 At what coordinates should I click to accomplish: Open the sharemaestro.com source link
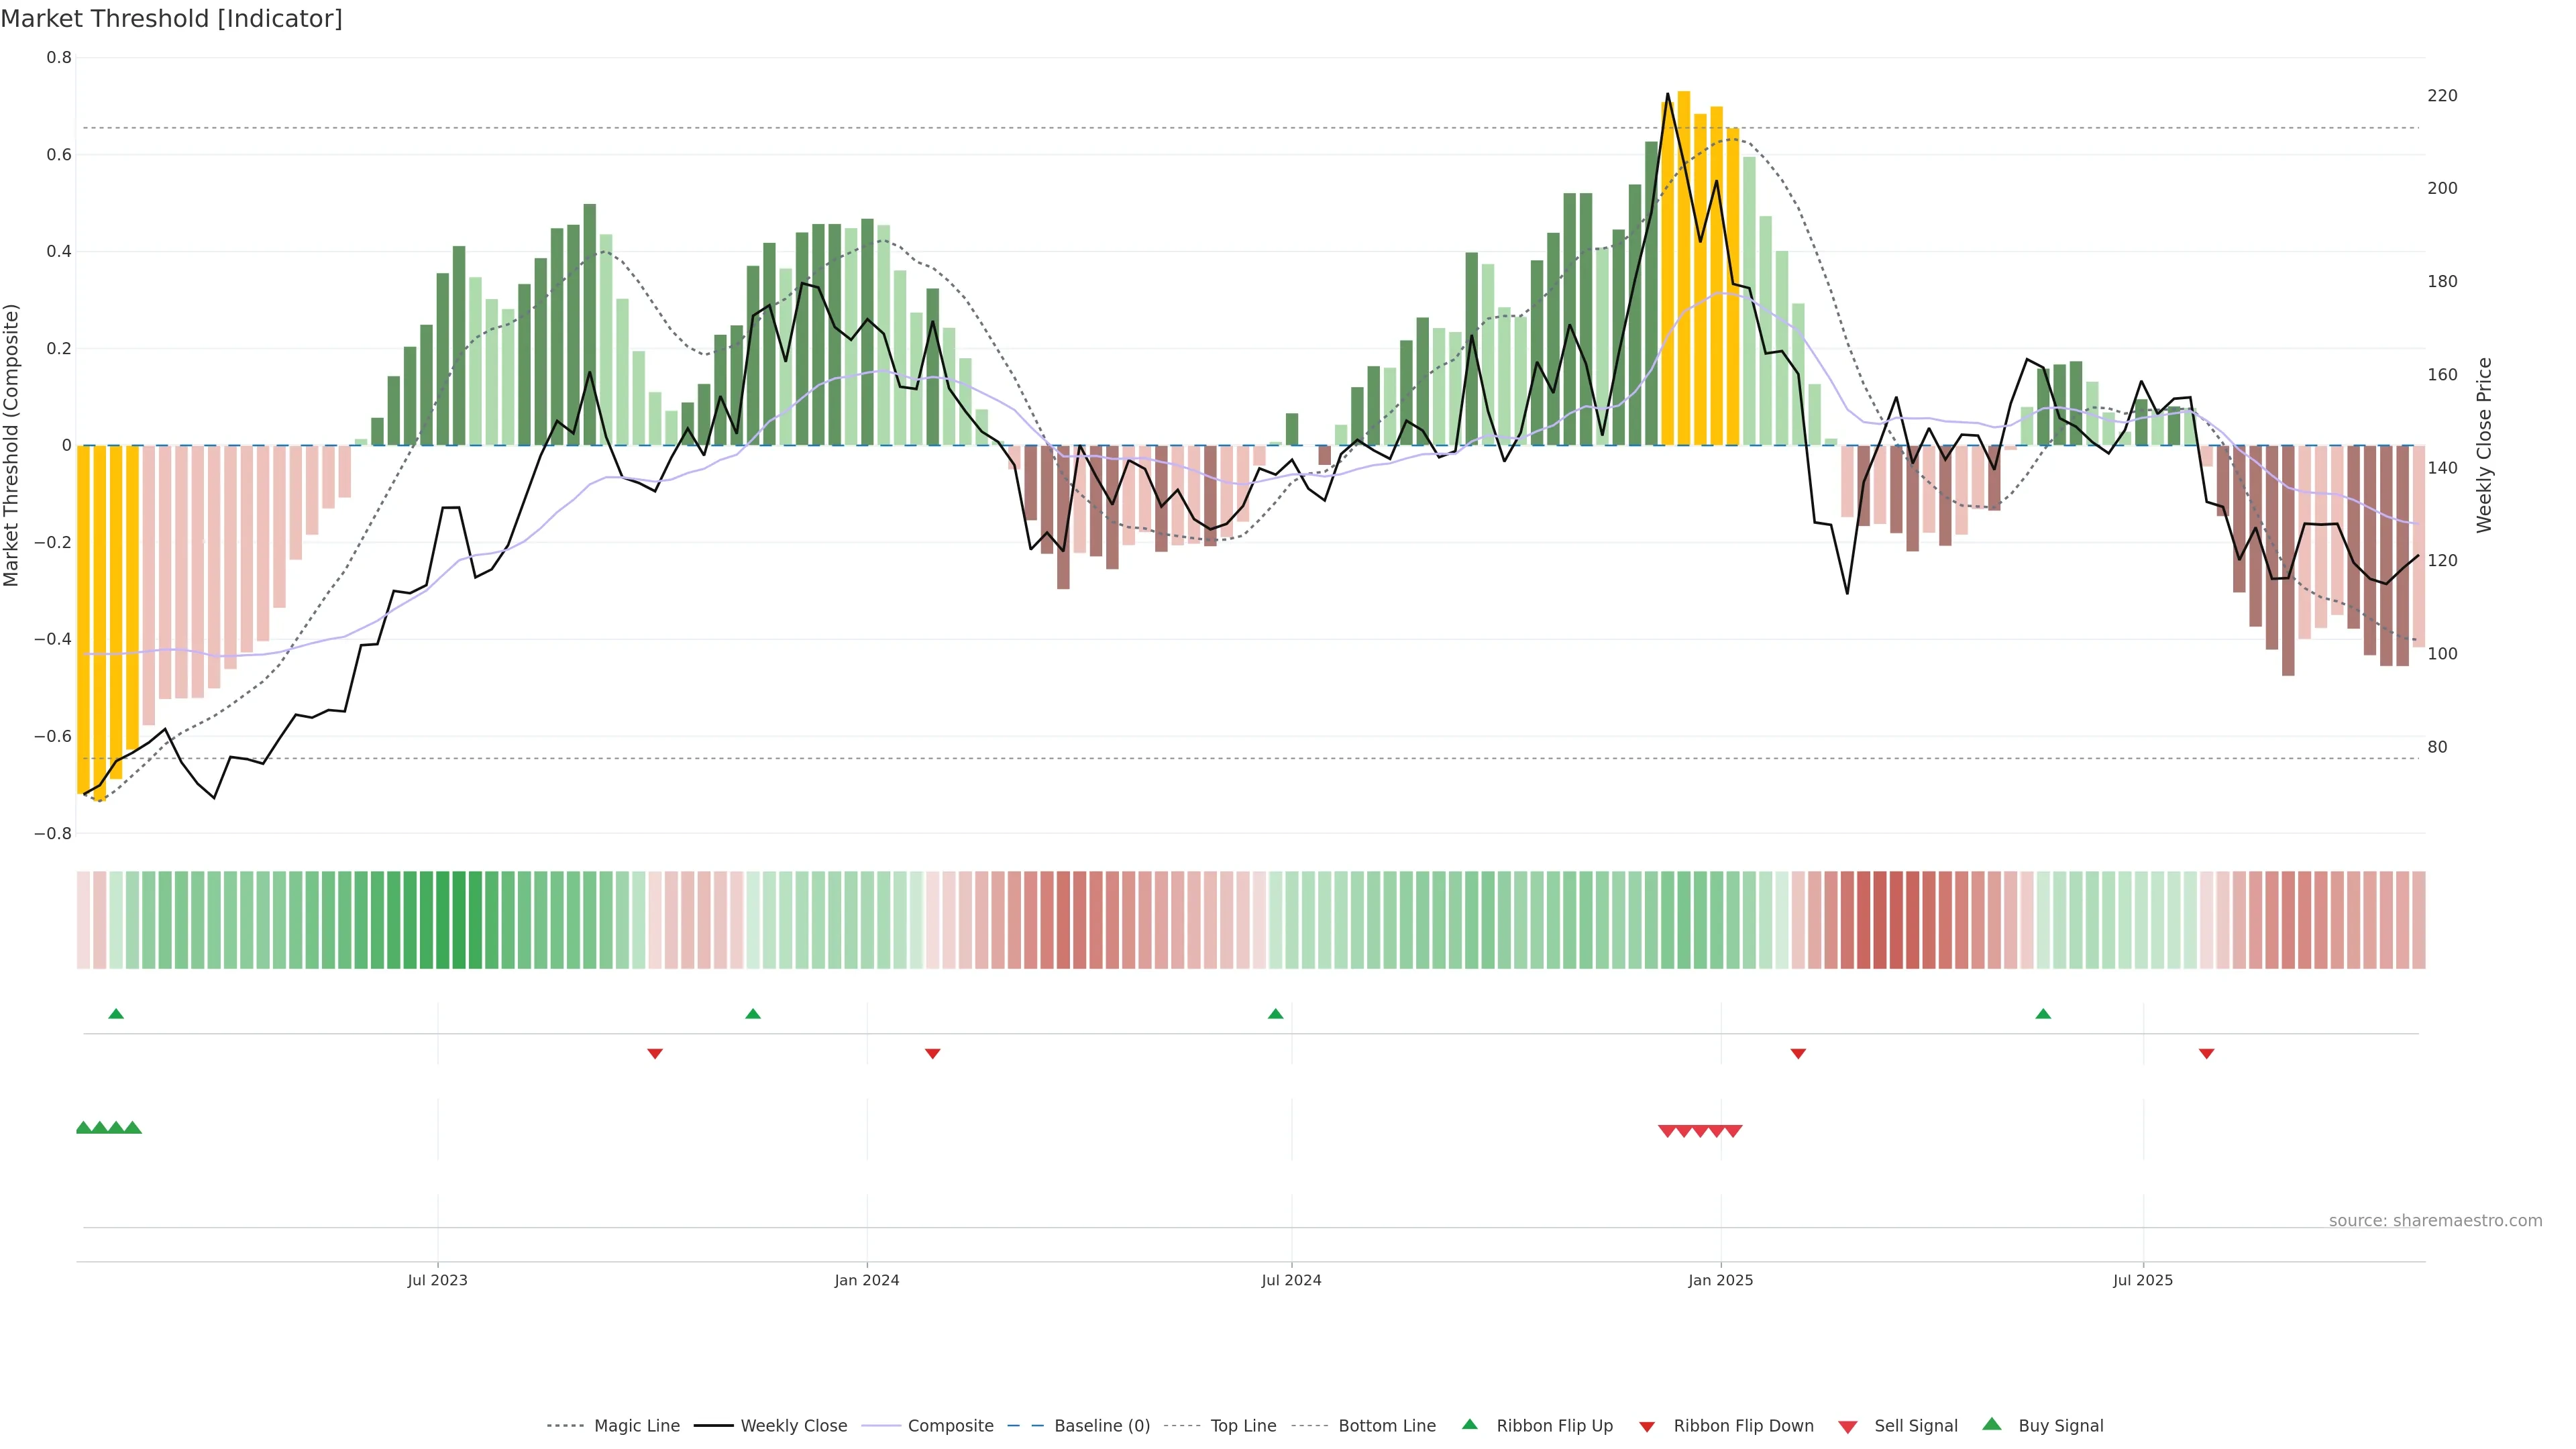(2435, 1220)
